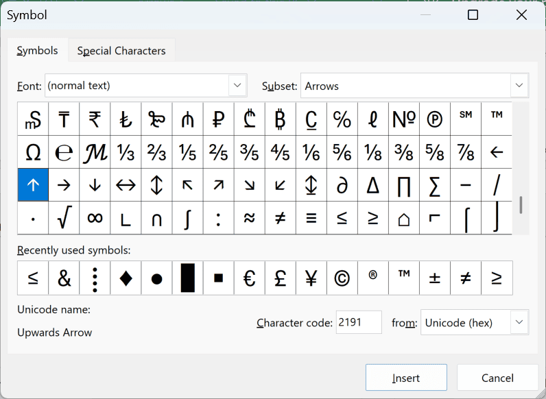Select the Omega (Ω) symbol
The image size is (546, 399).
click(33, 152)
